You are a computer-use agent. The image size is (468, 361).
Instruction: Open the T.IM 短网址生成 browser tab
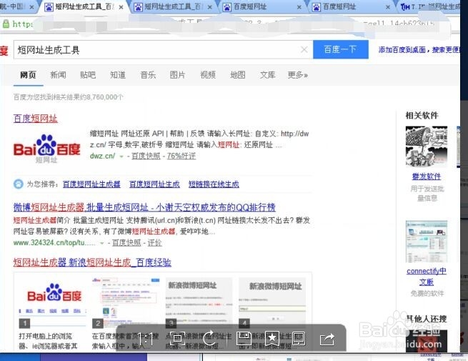coord(432,7)
